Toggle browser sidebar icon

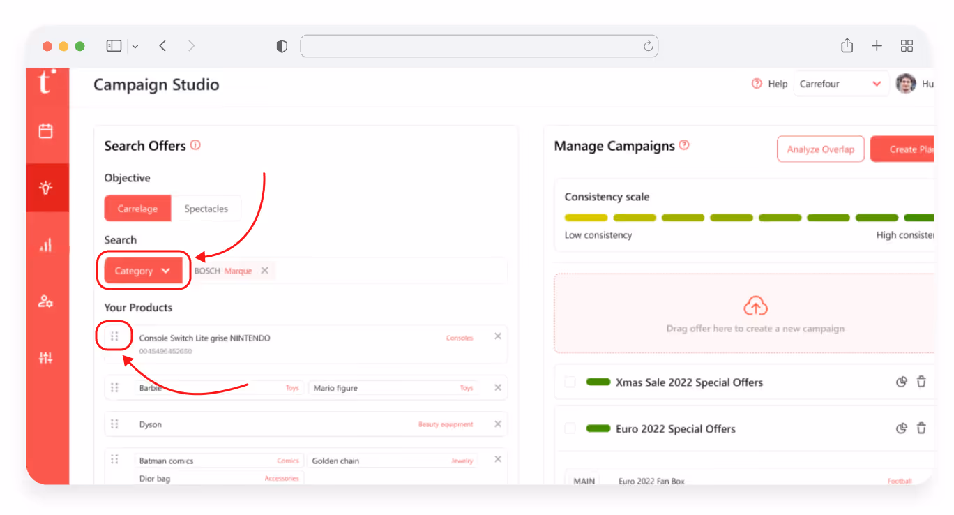tap(114, 46)
